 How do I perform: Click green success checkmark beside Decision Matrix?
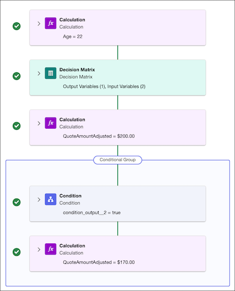(x=16, y=76)
